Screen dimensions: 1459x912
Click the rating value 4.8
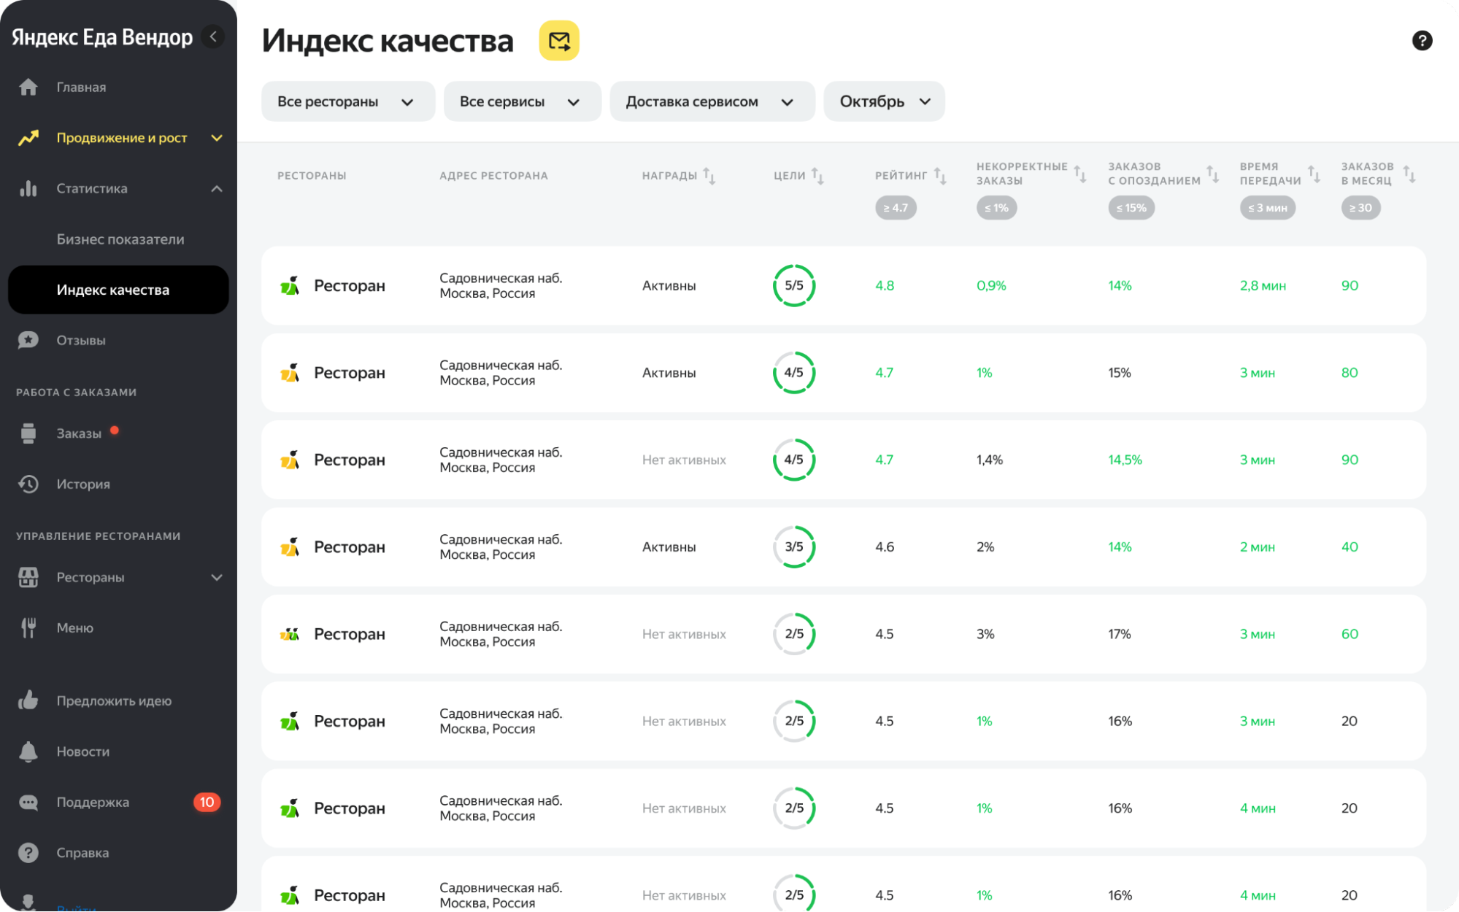click(885, 286)
